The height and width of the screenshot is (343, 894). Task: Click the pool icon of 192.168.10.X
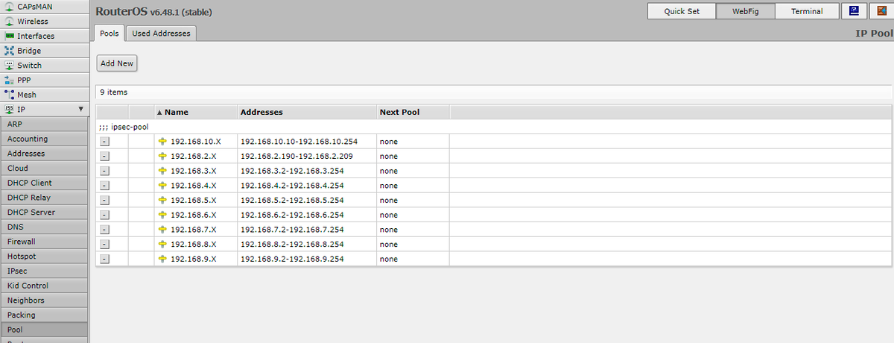tap(163, 142)
